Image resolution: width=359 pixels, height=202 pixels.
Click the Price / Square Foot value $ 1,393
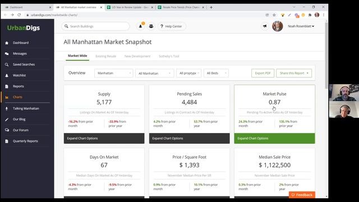189,165
